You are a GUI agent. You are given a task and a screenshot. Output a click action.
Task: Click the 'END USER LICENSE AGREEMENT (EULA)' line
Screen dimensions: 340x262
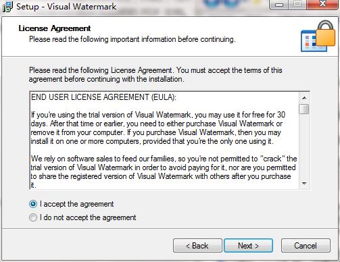pyautogui.click(x=103, y=97)
